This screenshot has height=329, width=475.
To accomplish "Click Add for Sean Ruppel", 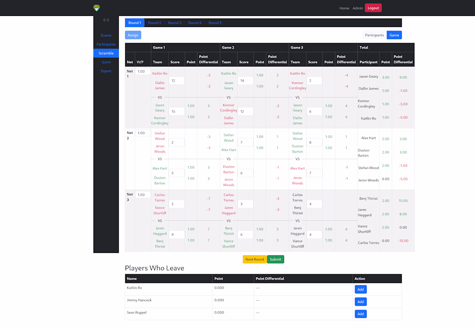I will [x=361, y=314].
